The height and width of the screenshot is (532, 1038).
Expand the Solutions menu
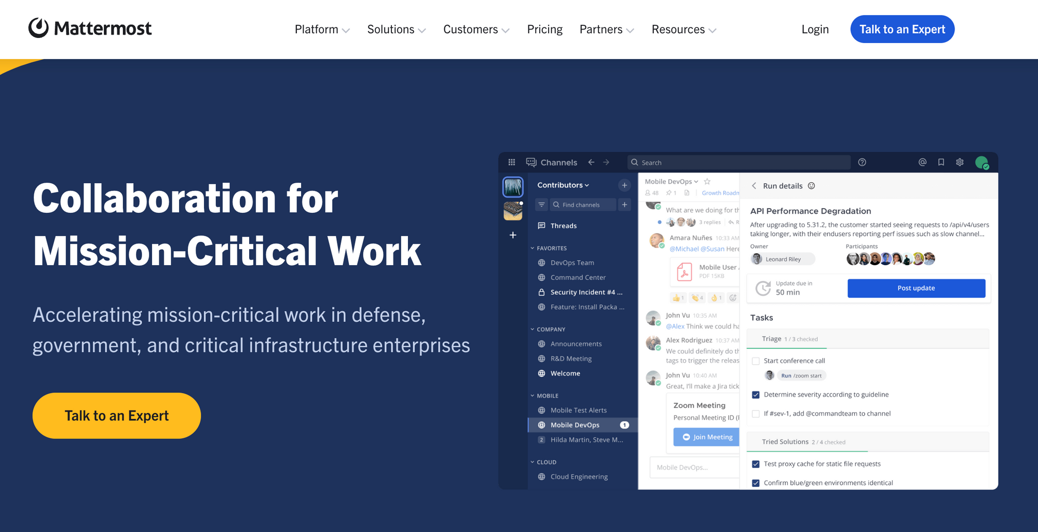point(397,30)
